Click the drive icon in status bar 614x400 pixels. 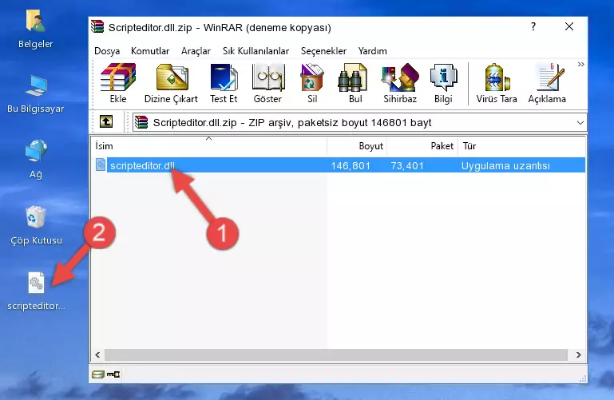(x=97, y=374)
